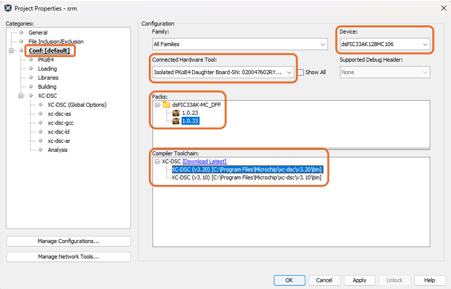Select the Building category
Screen dimensions: 451x289
(x=47, y=87)
